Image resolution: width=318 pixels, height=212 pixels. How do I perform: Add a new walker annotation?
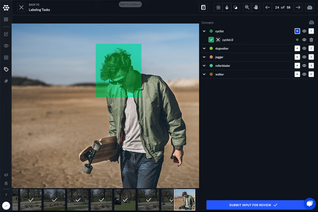point(297,74)
